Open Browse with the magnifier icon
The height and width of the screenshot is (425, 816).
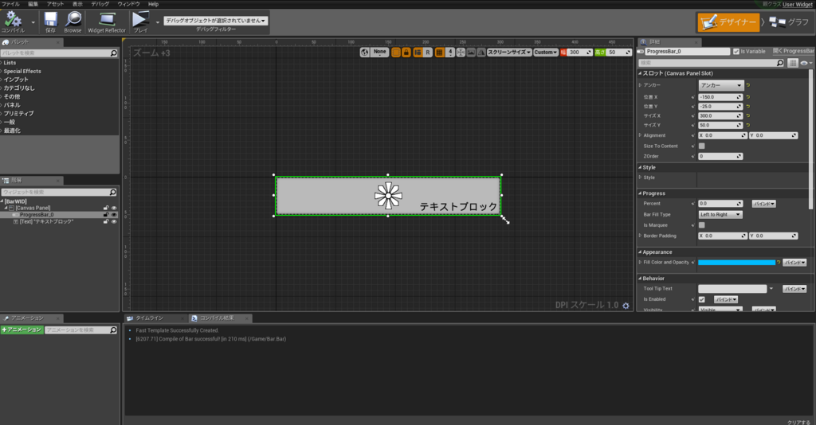pos(73,21)
